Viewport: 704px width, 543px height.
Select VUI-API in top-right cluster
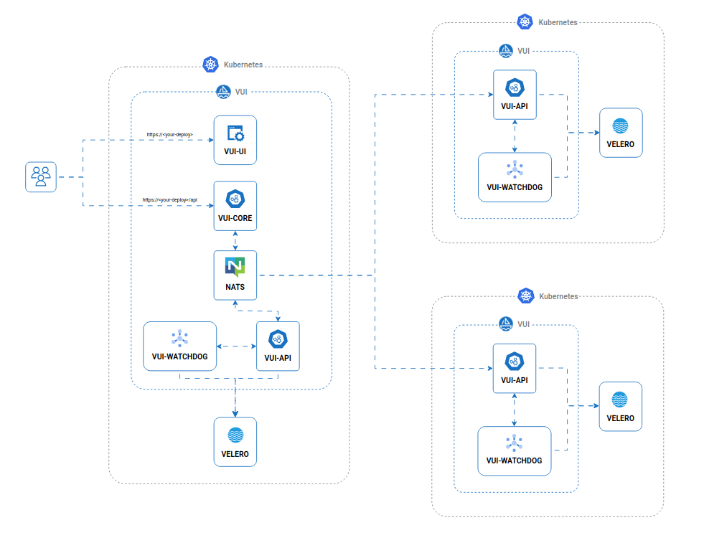(x=515, y=95)
